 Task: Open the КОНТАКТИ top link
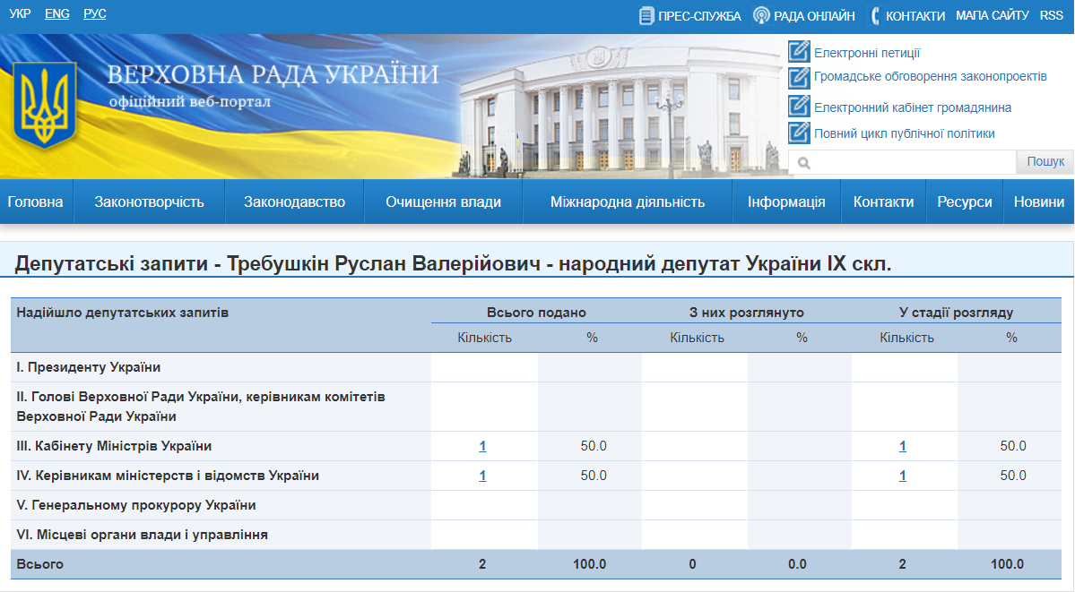(915, 16)
